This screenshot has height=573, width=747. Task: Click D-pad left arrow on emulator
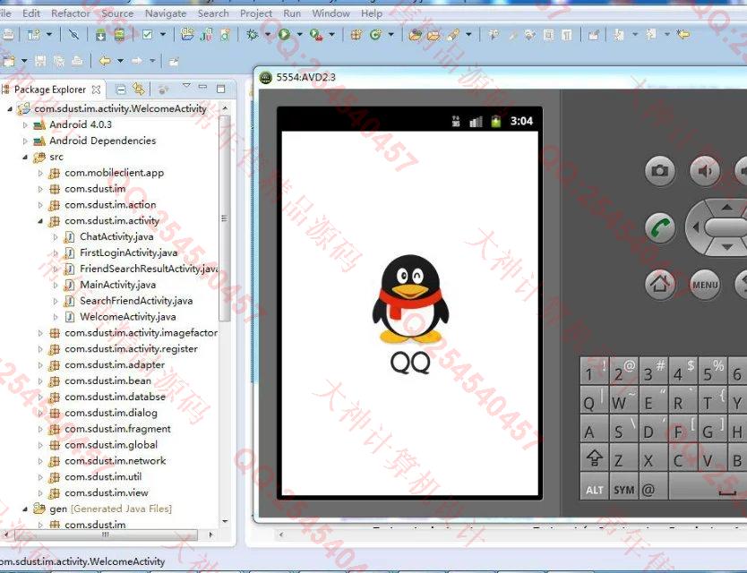tap(696, 227)
